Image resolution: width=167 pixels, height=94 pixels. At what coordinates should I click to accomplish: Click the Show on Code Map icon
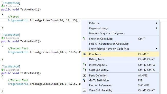point(84,39)
